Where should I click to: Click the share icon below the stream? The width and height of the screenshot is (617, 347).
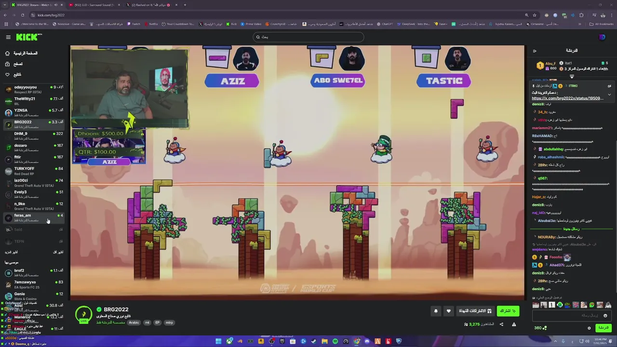point(501,324)
